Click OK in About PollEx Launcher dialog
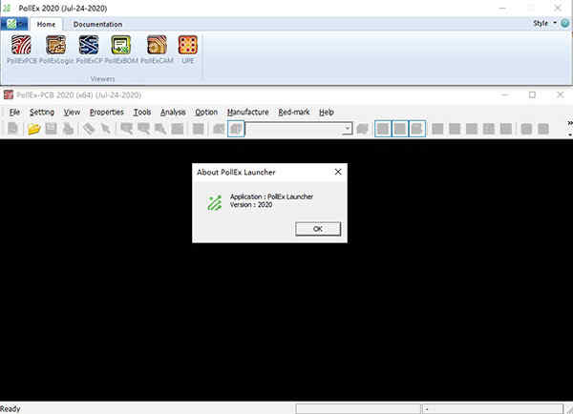Image resolution: width=573 pixels, height=414 pixels. 318,229
